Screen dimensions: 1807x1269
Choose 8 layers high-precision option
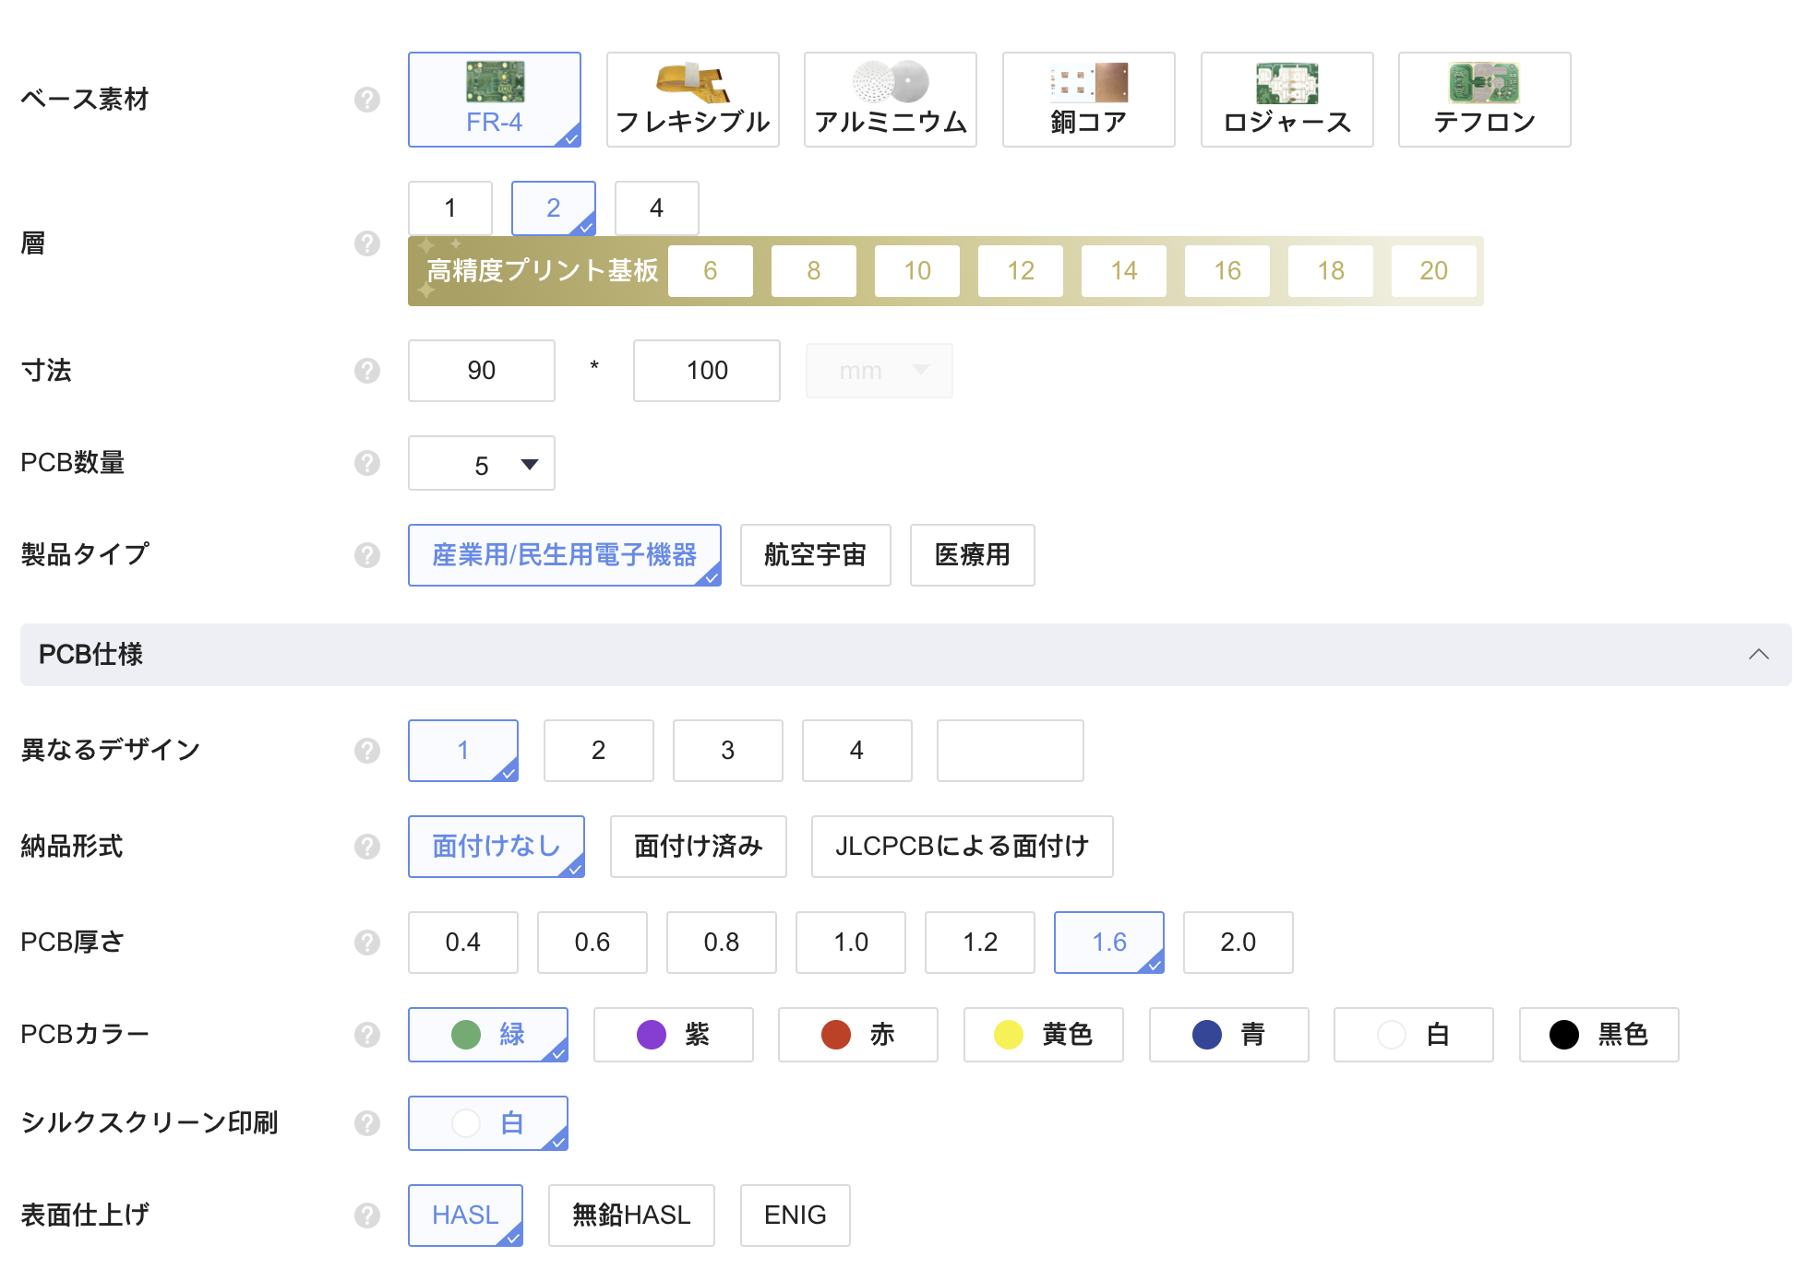814,271
